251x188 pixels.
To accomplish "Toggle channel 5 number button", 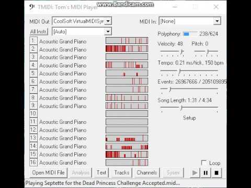I will (x=33, y=73).
